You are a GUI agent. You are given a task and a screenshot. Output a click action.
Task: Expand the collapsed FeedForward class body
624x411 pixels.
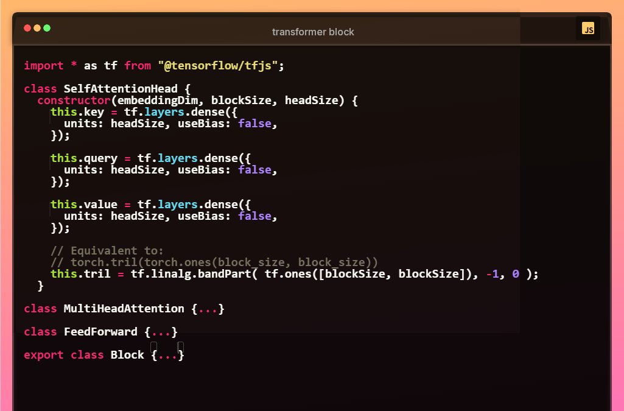(161, 332)
